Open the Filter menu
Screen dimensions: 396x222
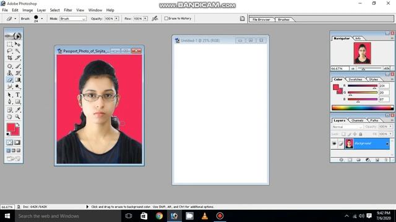point(68,10)
